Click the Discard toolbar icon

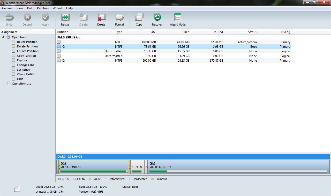point(27,18)
